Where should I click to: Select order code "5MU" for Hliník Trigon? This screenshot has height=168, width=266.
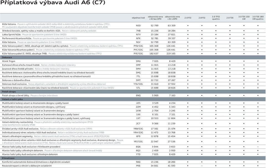coord(138,61)
